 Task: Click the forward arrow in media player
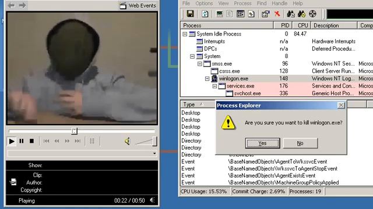[x=22, y=5]
